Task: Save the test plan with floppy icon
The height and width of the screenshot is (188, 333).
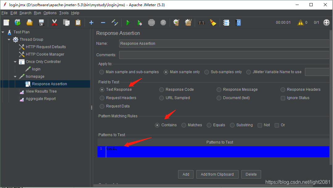Action: [41, 23]
